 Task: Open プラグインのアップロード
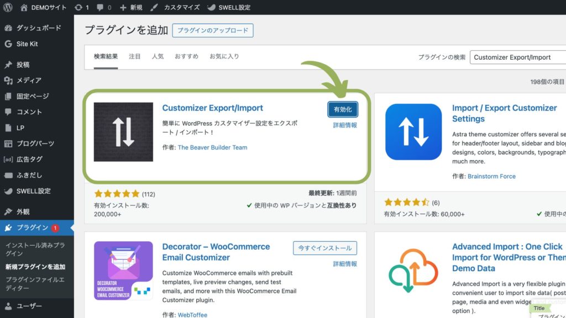[x=213, y=31]
